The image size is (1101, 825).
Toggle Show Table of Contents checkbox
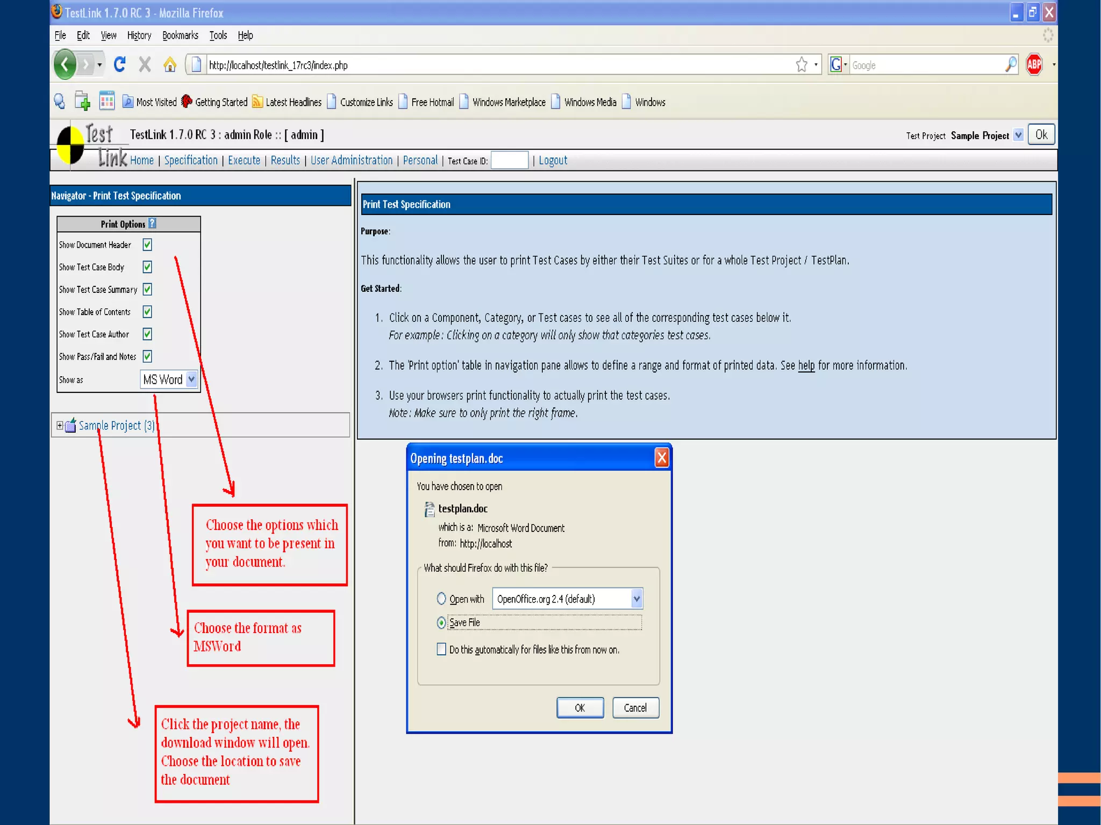147,312
